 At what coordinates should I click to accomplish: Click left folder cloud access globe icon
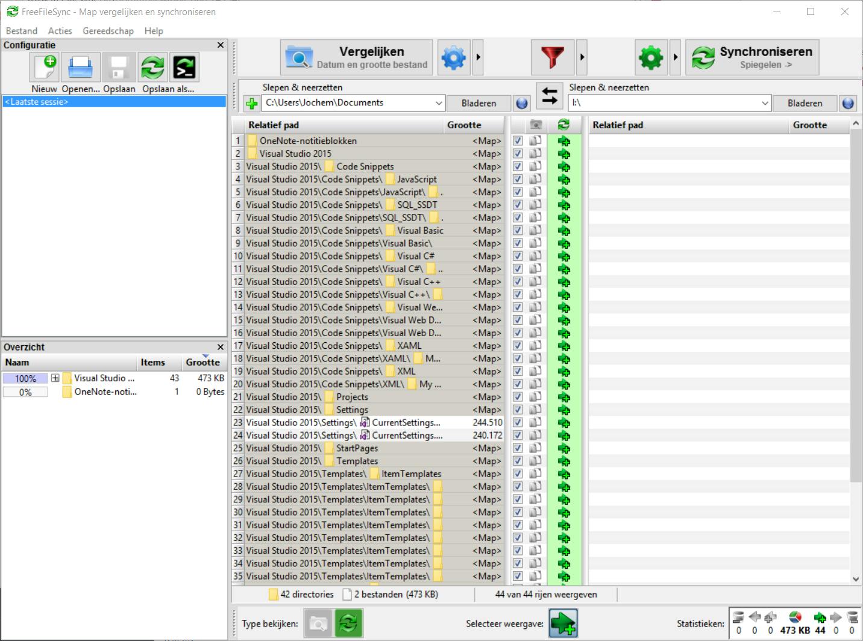coord(522,104)
